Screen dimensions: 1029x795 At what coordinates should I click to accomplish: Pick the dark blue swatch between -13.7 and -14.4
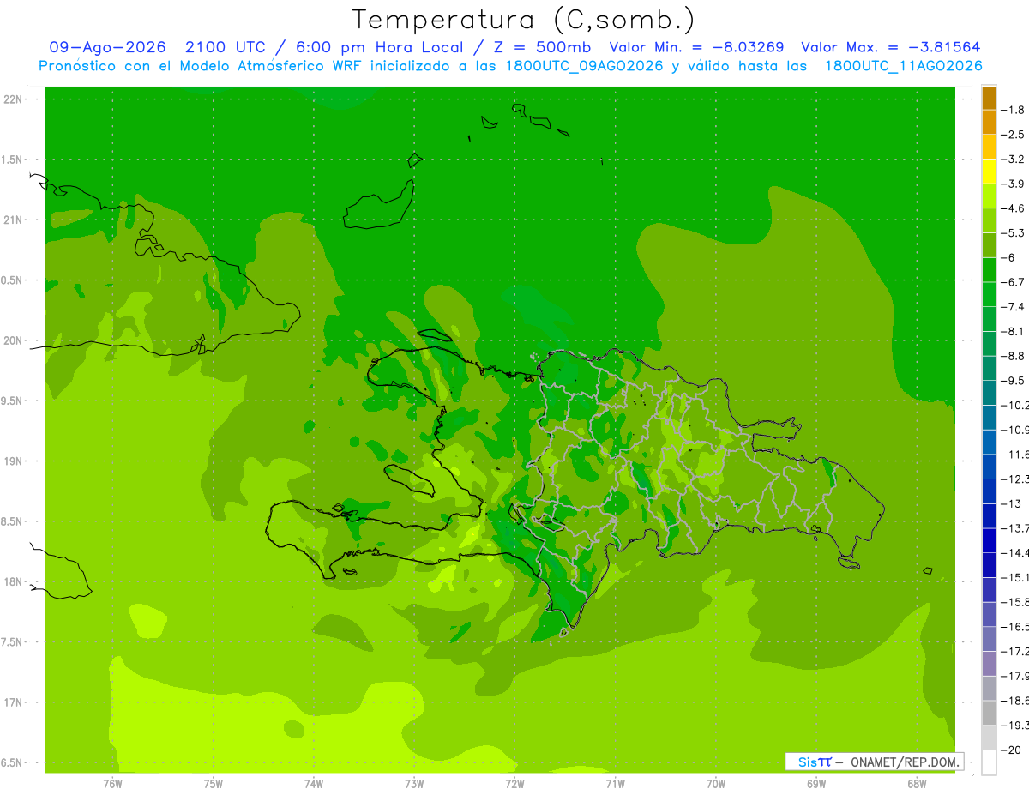pos(989,539)
